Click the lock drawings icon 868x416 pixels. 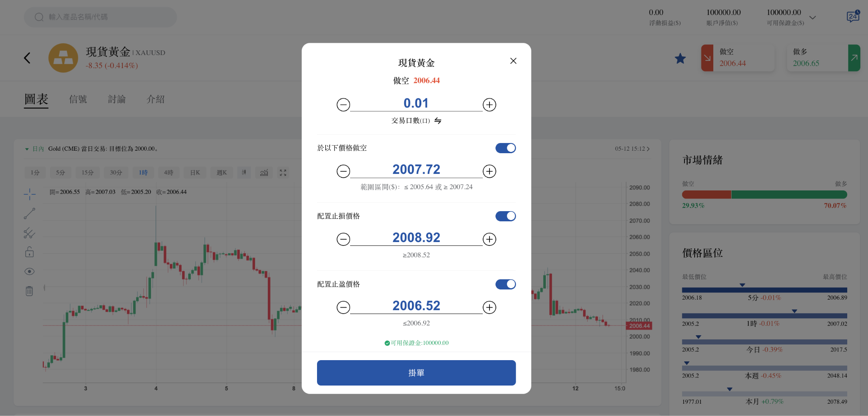(x=29, y=252)
